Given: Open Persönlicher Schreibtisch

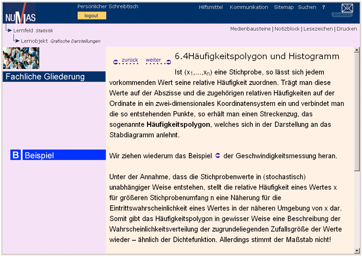Looking at the screenshot, I should (108, 6).
